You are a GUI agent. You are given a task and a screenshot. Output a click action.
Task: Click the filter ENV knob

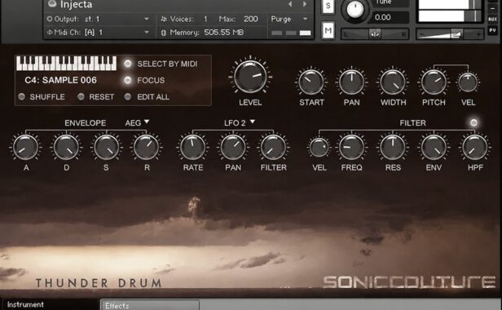[x=434, y=148]
